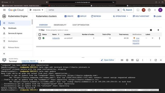
Task: Open the help question mark icon
Action: pos(149,10)
